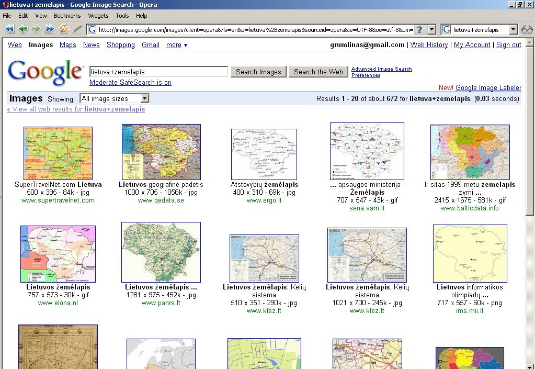Click the Rewind navigation icon
535x369 pixels.
pyautogui.click(x=9, y=29)
